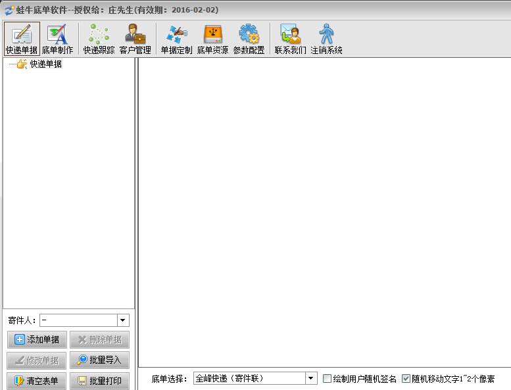Enable 绘制用户随机签名 checkbox
Image resolution: width=511 pixels, height=390 pixels.
[327, 379]
